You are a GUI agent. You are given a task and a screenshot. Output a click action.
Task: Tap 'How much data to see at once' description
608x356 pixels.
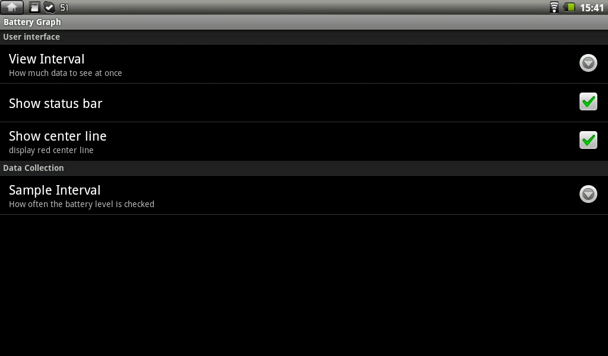(x=65, y=73)
